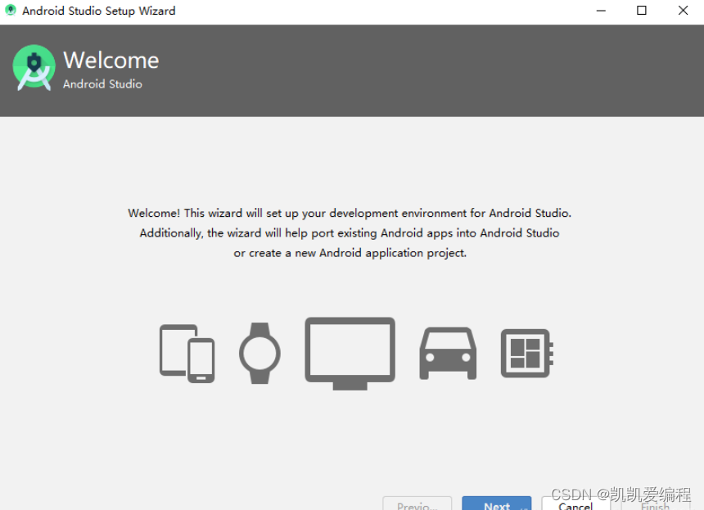This screenshot has width=704, height=510.
Task: Click the Cancel button
Action: click(x=576, y=503)
